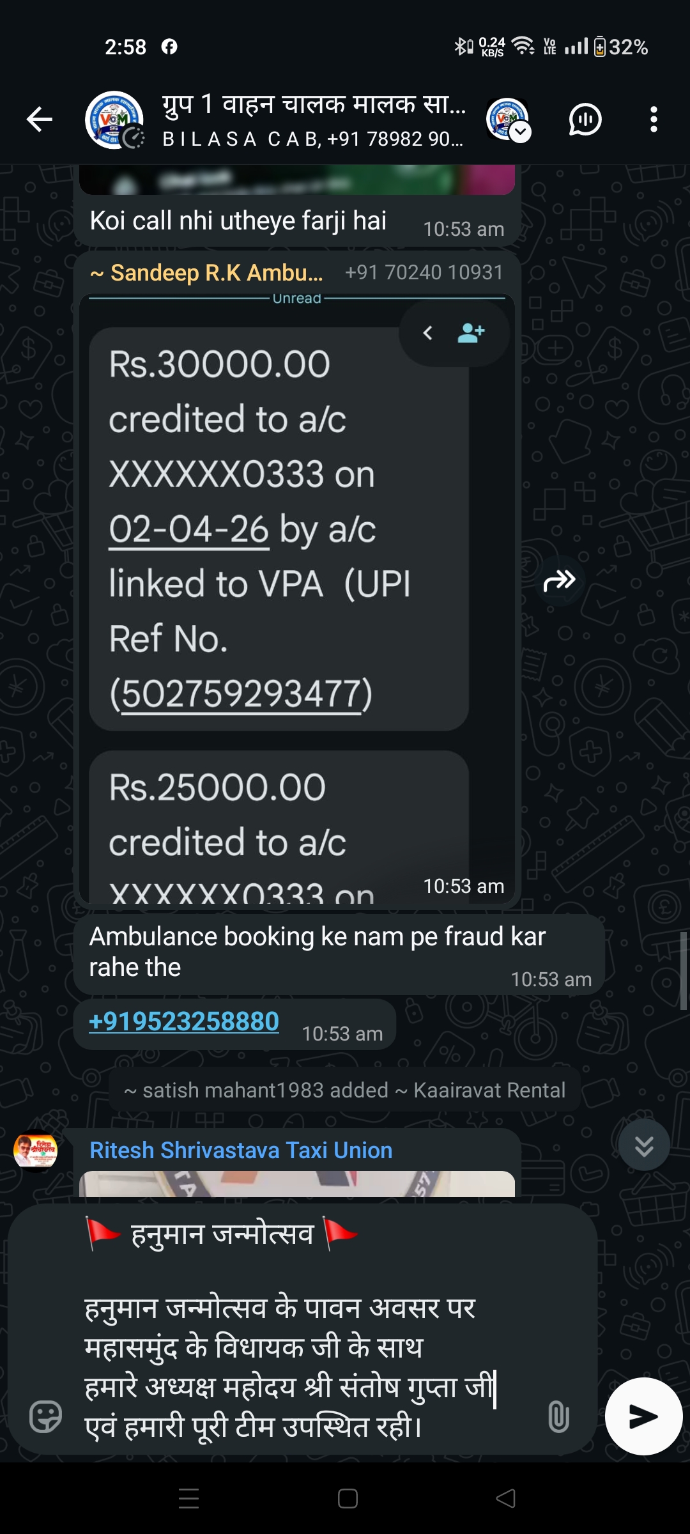This screenshot has width=690, height=1534.
Task: Tap the attachment paperclip icon
Action: coord(558,1416)
